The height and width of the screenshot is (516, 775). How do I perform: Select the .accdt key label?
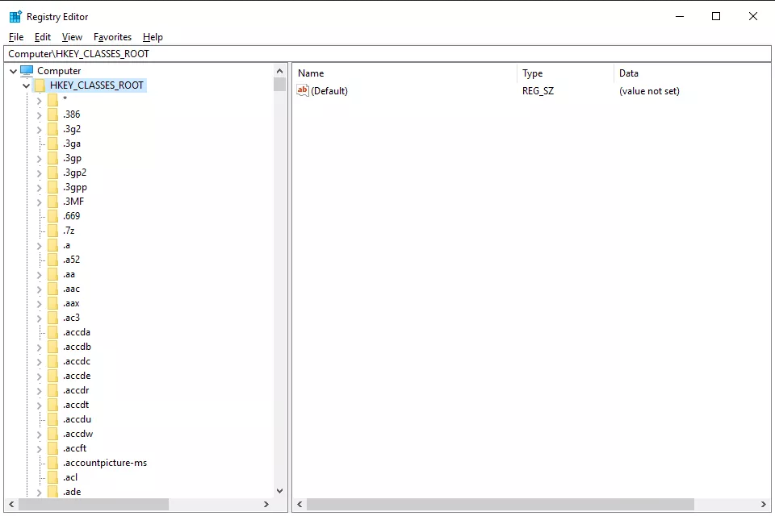(76, 405)
